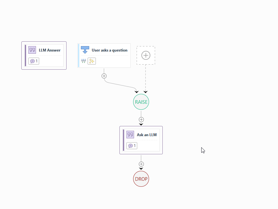
Task: Click the yellow sparkles icon on intent node
Action: (x=92, y=61)
